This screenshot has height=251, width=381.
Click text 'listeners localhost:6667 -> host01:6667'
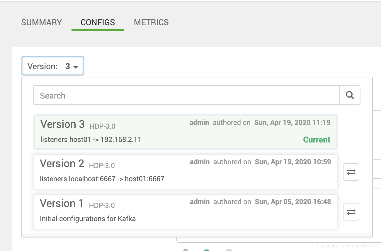(102, 179)
